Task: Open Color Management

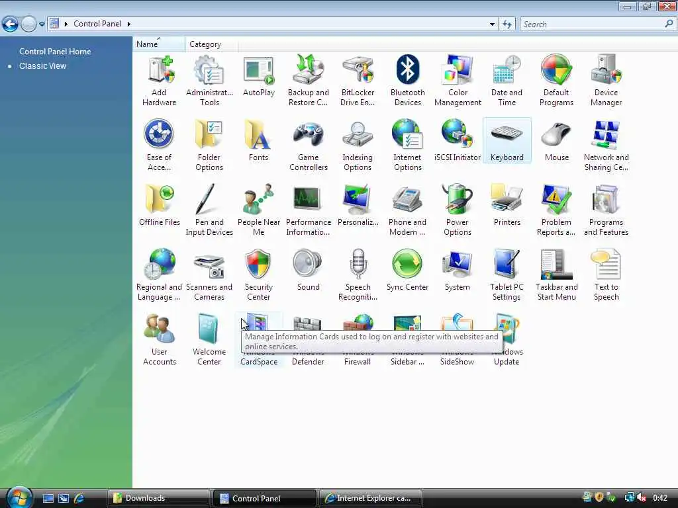Action: click(458, 81)
